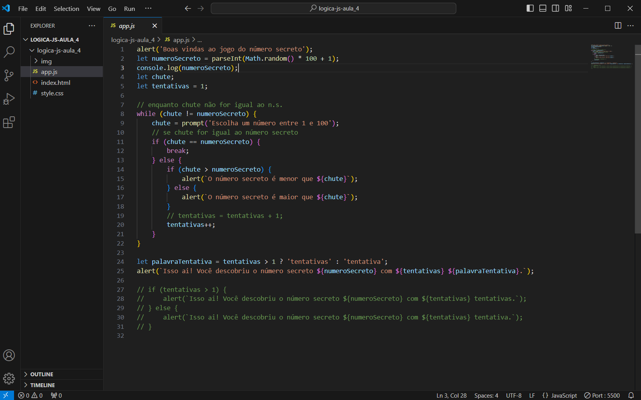The image size is (641, 400).
Task: Click the editor vertical scrollbar
Action: (638, 139)
